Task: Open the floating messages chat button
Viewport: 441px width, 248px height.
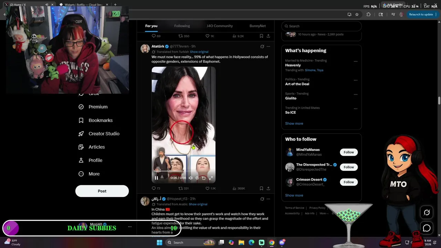Action: click(x=427, y=228)
